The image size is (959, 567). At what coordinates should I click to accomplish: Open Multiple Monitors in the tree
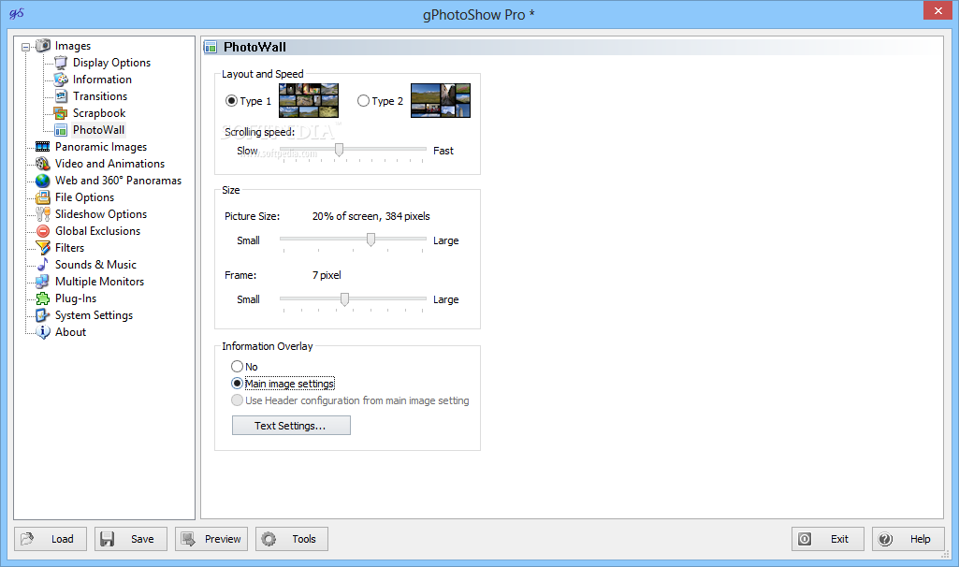pos(100,282)
